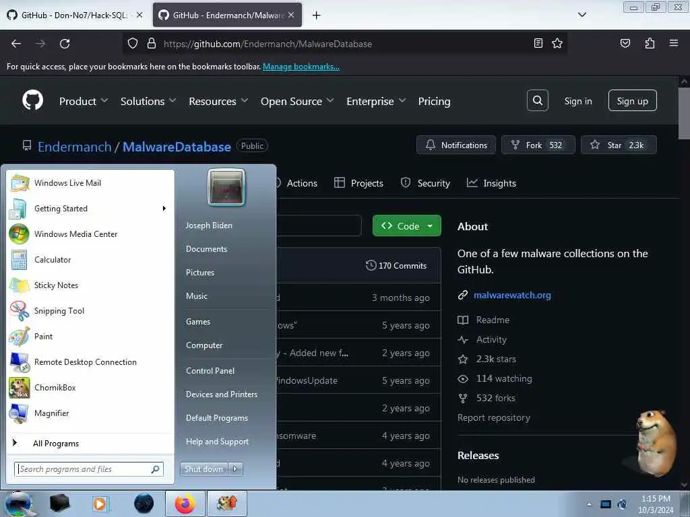This screenshot has height=517, width=690.
Task: Click the ChomikBox taskbar icon
Action: (x=227, y=504)
